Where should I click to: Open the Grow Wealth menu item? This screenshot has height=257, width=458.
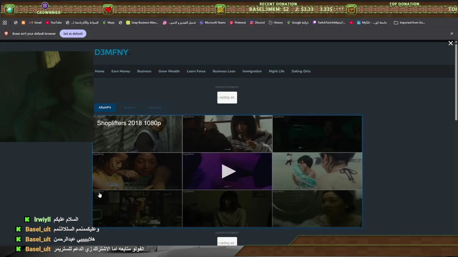tap(169, 71)
